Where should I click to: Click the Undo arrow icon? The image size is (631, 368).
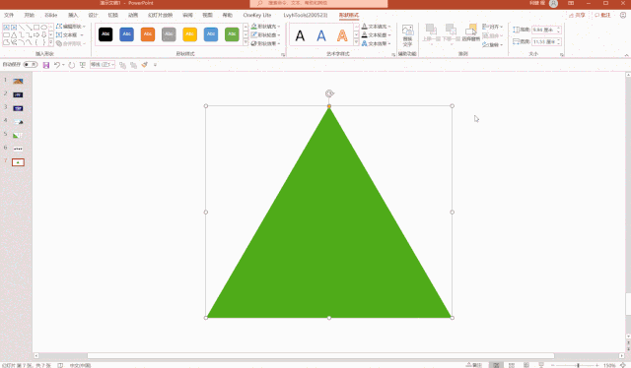coord(57,65)
